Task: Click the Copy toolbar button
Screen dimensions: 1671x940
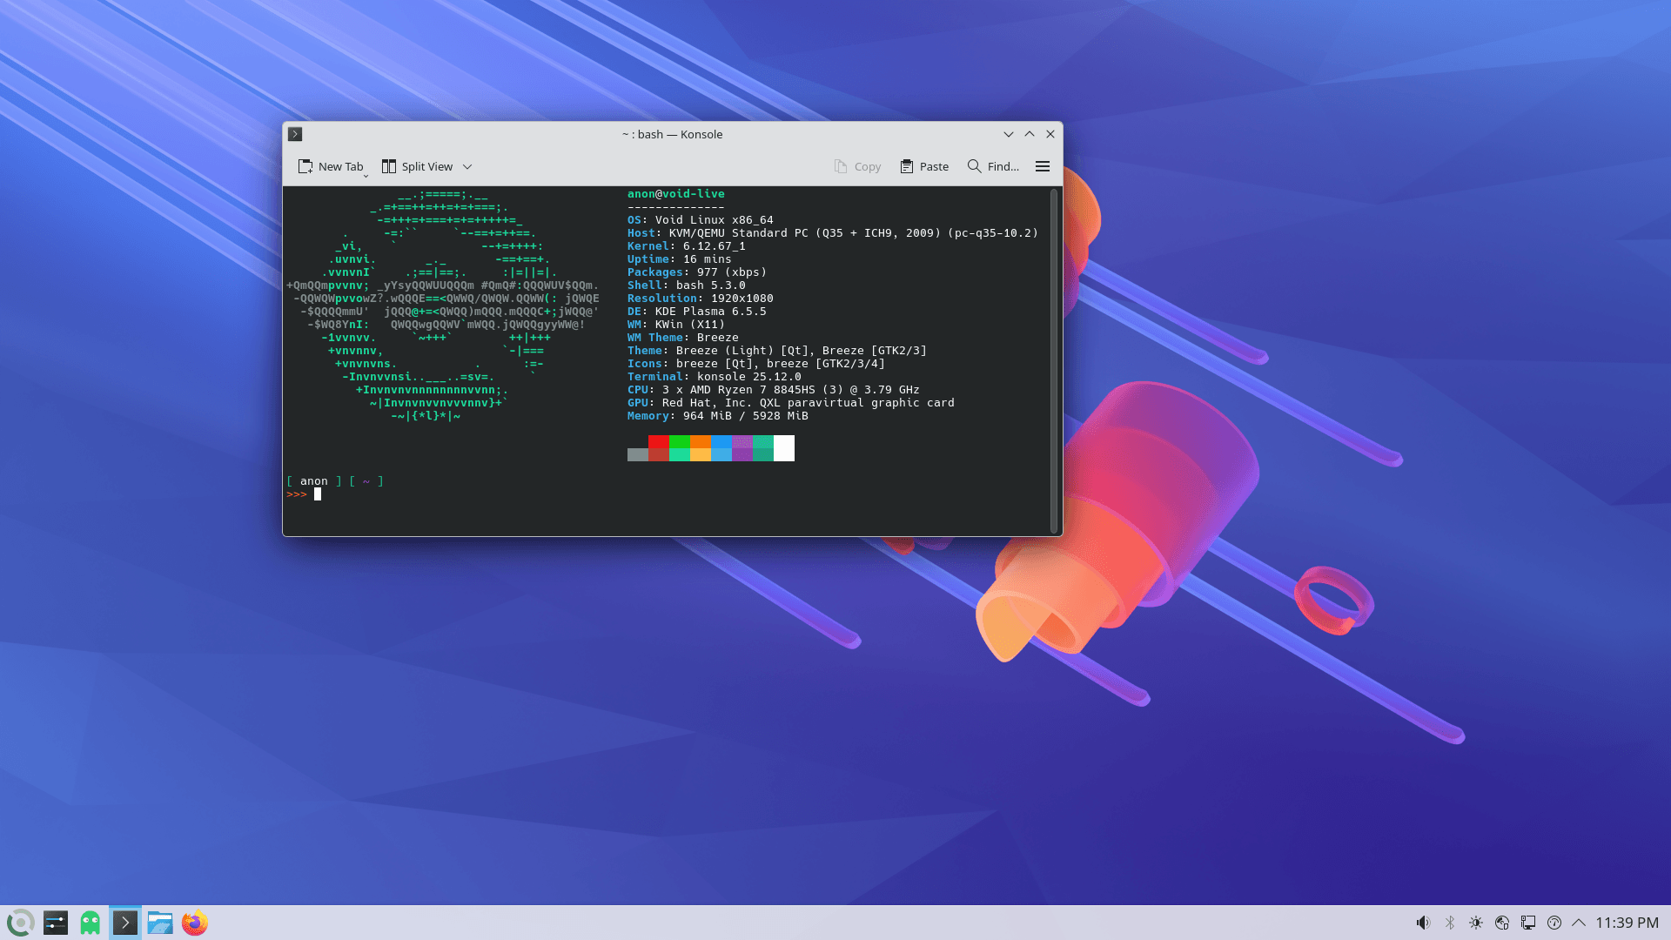Action: coord(857,166)
